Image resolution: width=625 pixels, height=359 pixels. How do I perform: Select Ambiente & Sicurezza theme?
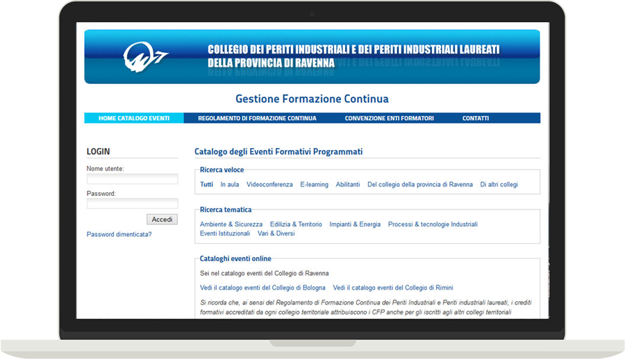(231, 224)
